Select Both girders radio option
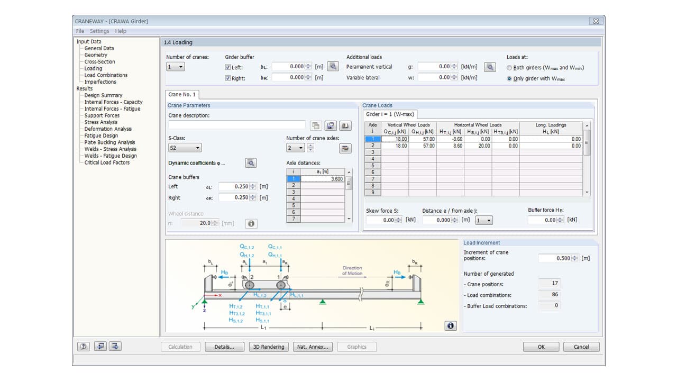The image size is (677, 381). point(509,68)
